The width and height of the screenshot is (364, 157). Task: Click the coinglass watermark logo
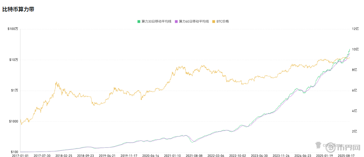(x=328, y=145)
